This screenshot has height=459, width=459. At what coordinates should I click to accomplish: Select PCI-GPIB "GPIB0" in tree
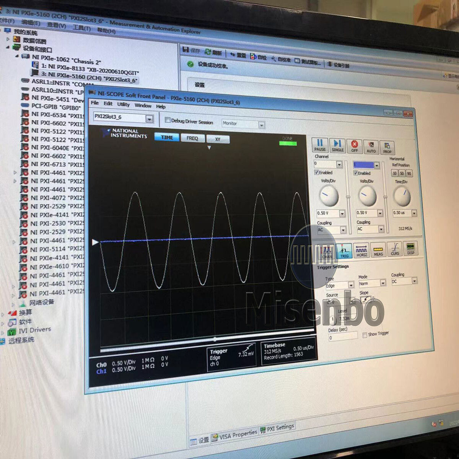click(51, 107)
